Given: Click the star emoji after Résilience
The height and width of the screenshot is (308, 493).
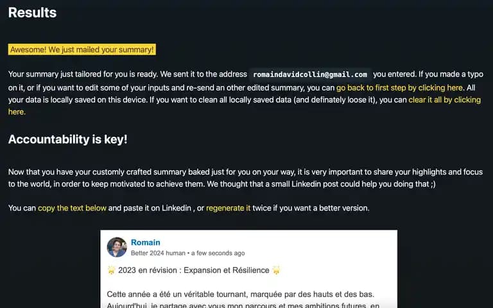Looking at the screenshot, I should coord(276,270).
